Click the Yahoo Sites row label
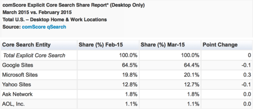Viewport: 253px width, 109px height. (x=16, y=85)
